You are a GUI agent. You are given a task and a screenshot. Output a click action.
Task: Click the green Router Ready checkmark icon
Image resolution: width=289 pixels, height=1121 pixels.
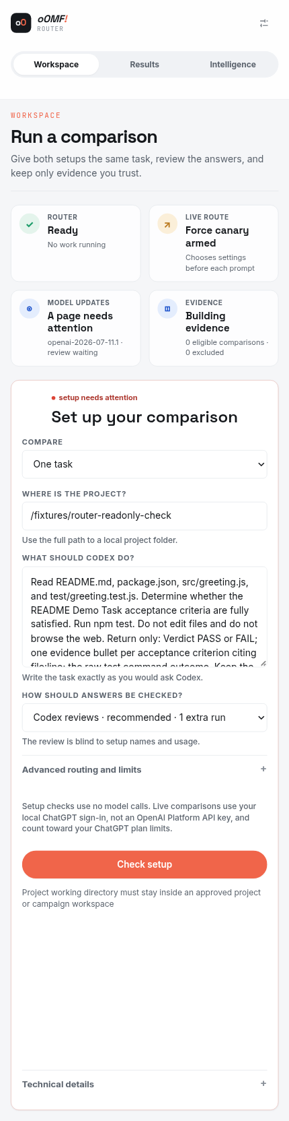click(30, 224)
